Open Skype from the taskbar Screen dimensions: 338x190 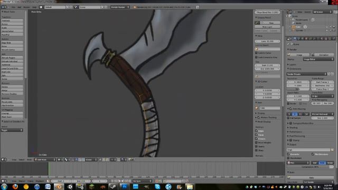pyautogui.click(x=157, y=187)
